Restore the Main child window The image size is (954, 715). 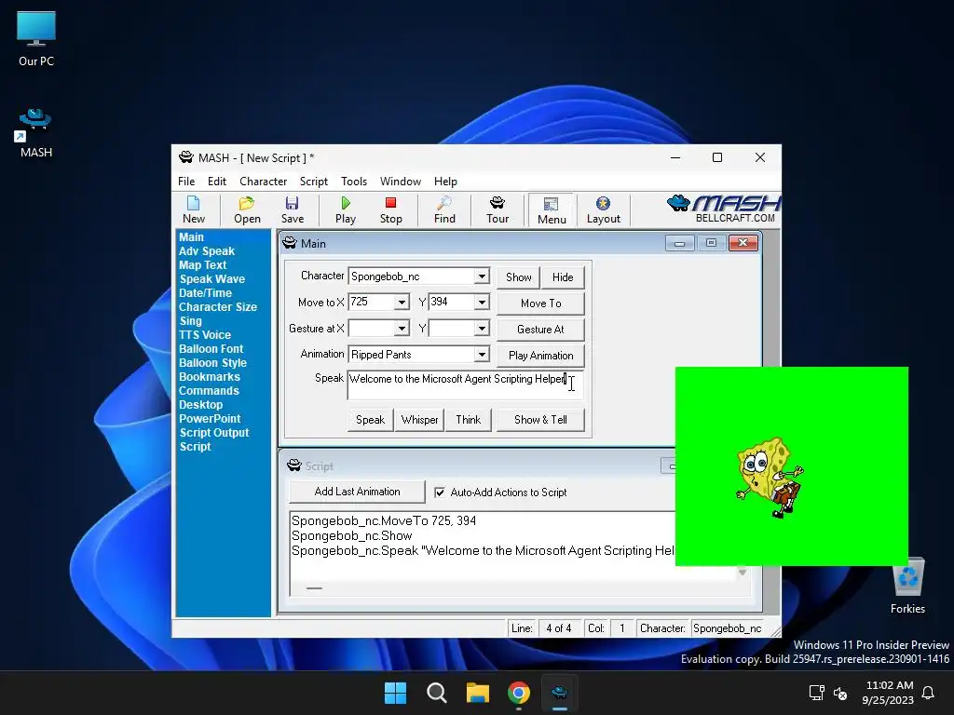point(711,243)
